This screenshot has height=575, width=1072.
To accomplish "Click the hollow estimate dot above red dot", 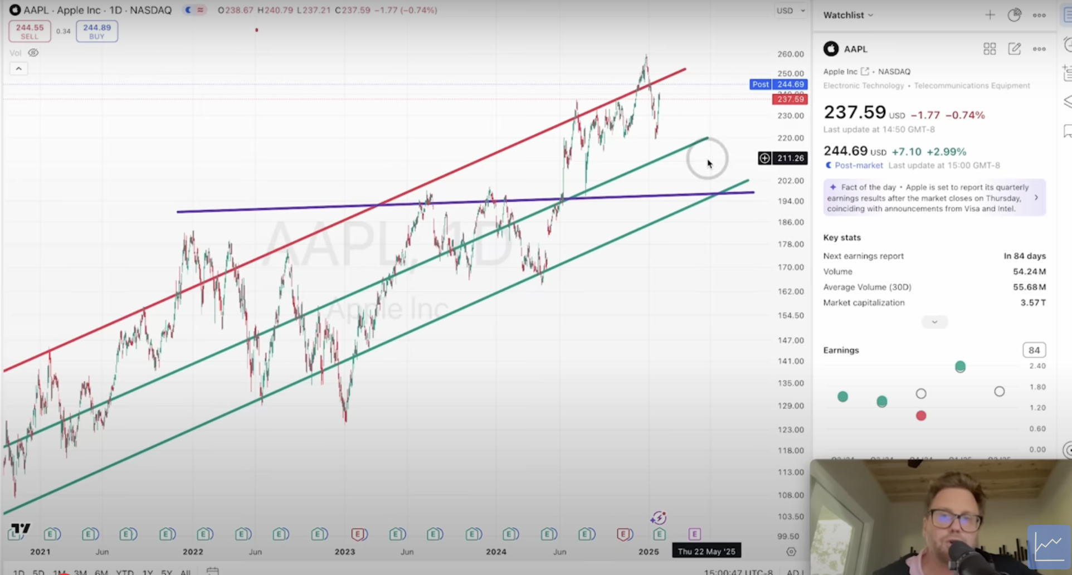I will click(921, 394).
